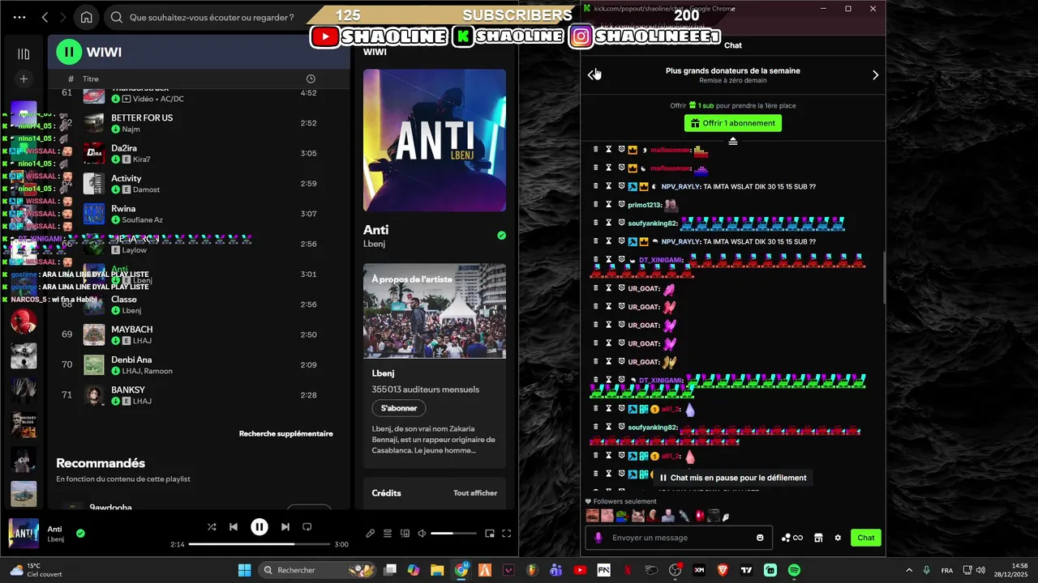Screen dimensions: 1038x583
Task: Sort by the duration clock column header
Action: coord(311,79)
